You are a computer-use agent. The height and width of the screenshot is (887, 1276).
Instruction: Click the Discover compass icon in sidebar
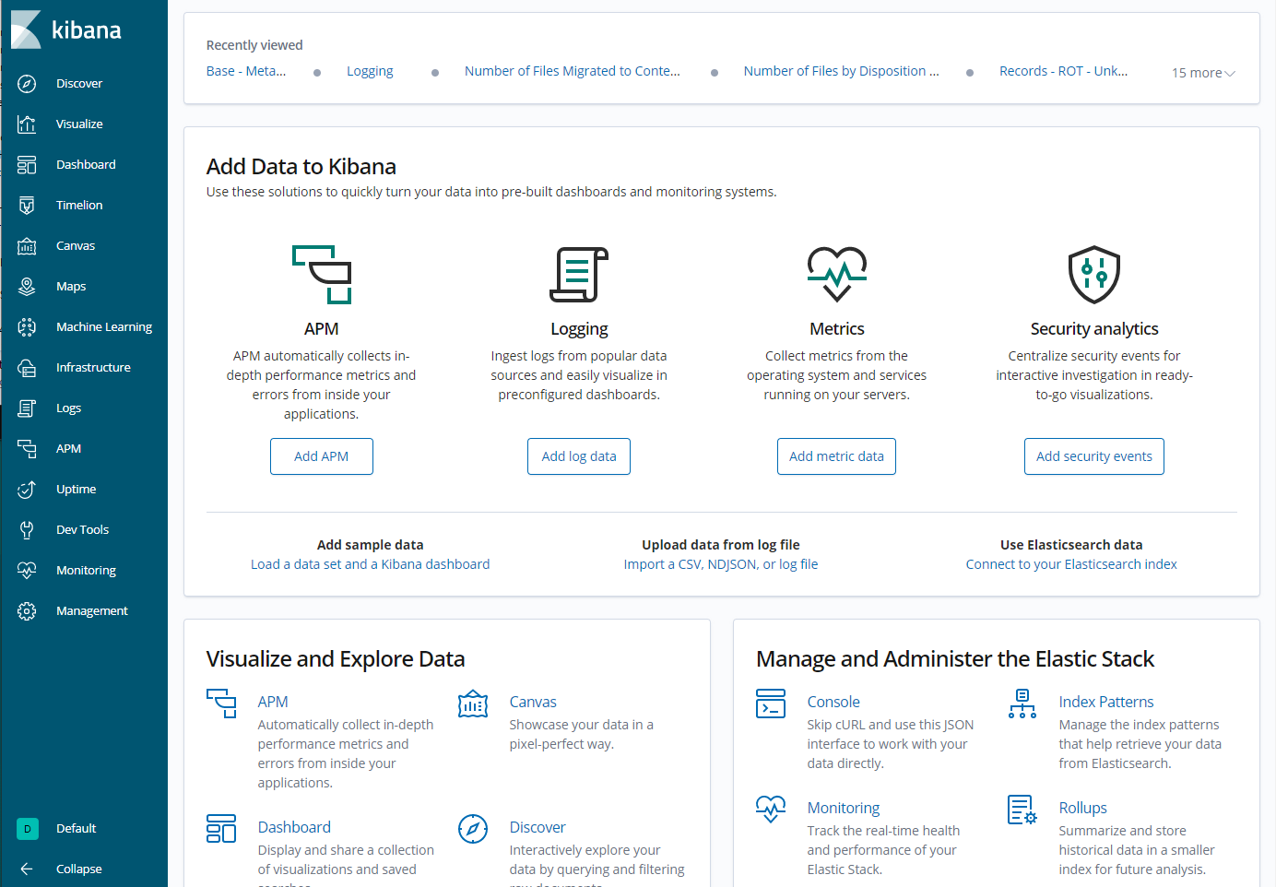(27, 84)
